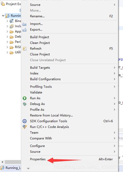Screen dimensions: 123x172
Task: Click the Refresh icon in context menu
Action: (25, 49)
